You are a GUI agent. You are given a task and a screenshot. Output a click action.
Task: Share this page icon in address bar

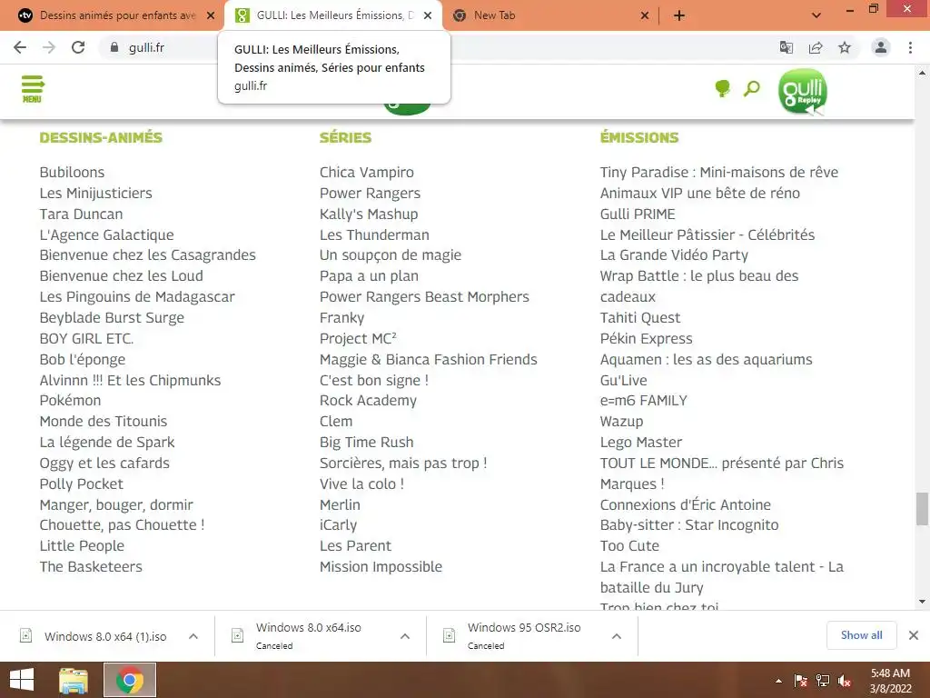point(816,47)
